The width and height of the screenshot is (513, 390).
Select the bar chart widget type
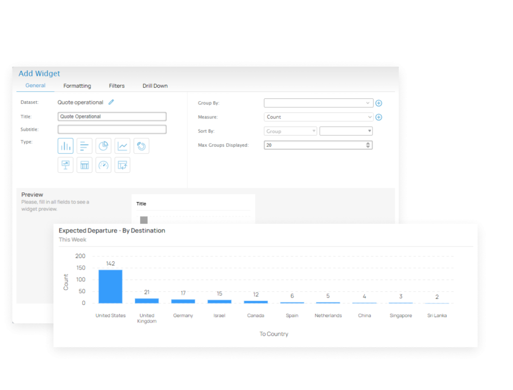tap(66, 146)
